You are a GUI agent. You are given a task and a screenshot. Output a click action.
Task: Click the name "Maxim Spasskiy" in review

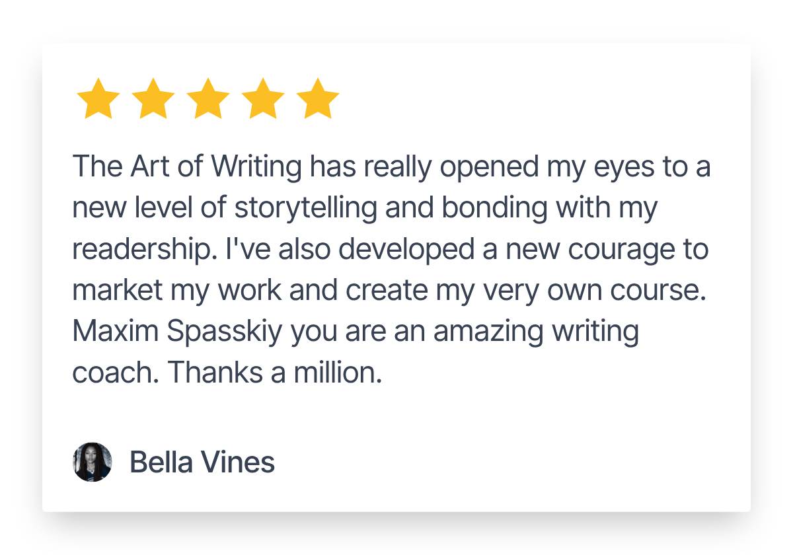coord(178,332)
